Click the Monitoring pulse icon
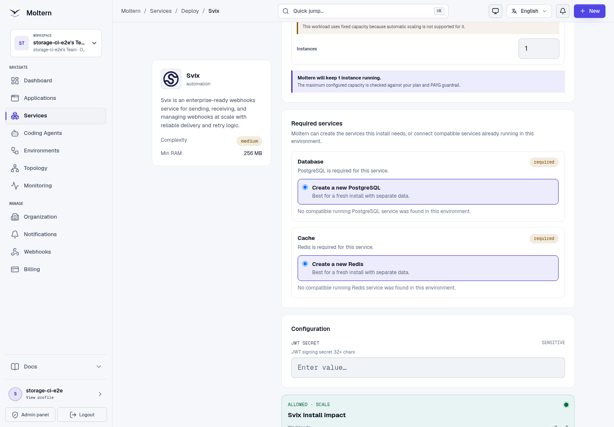 click(x=15, y=186)
